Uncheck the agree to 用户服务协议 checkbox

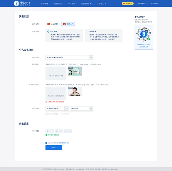click(x=46, y=143)
